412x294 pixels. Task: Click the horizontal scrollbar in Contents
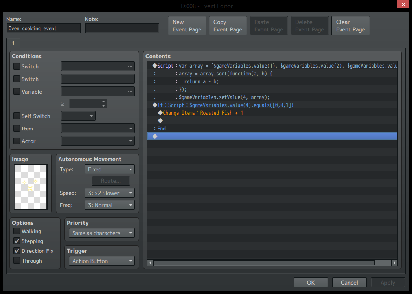(264, 263)
